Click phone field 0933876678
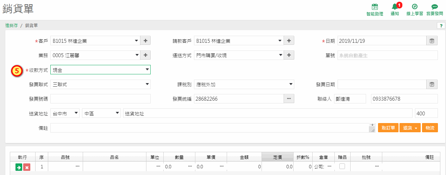Viewport: 446px width, 175px height. [404, 99]
